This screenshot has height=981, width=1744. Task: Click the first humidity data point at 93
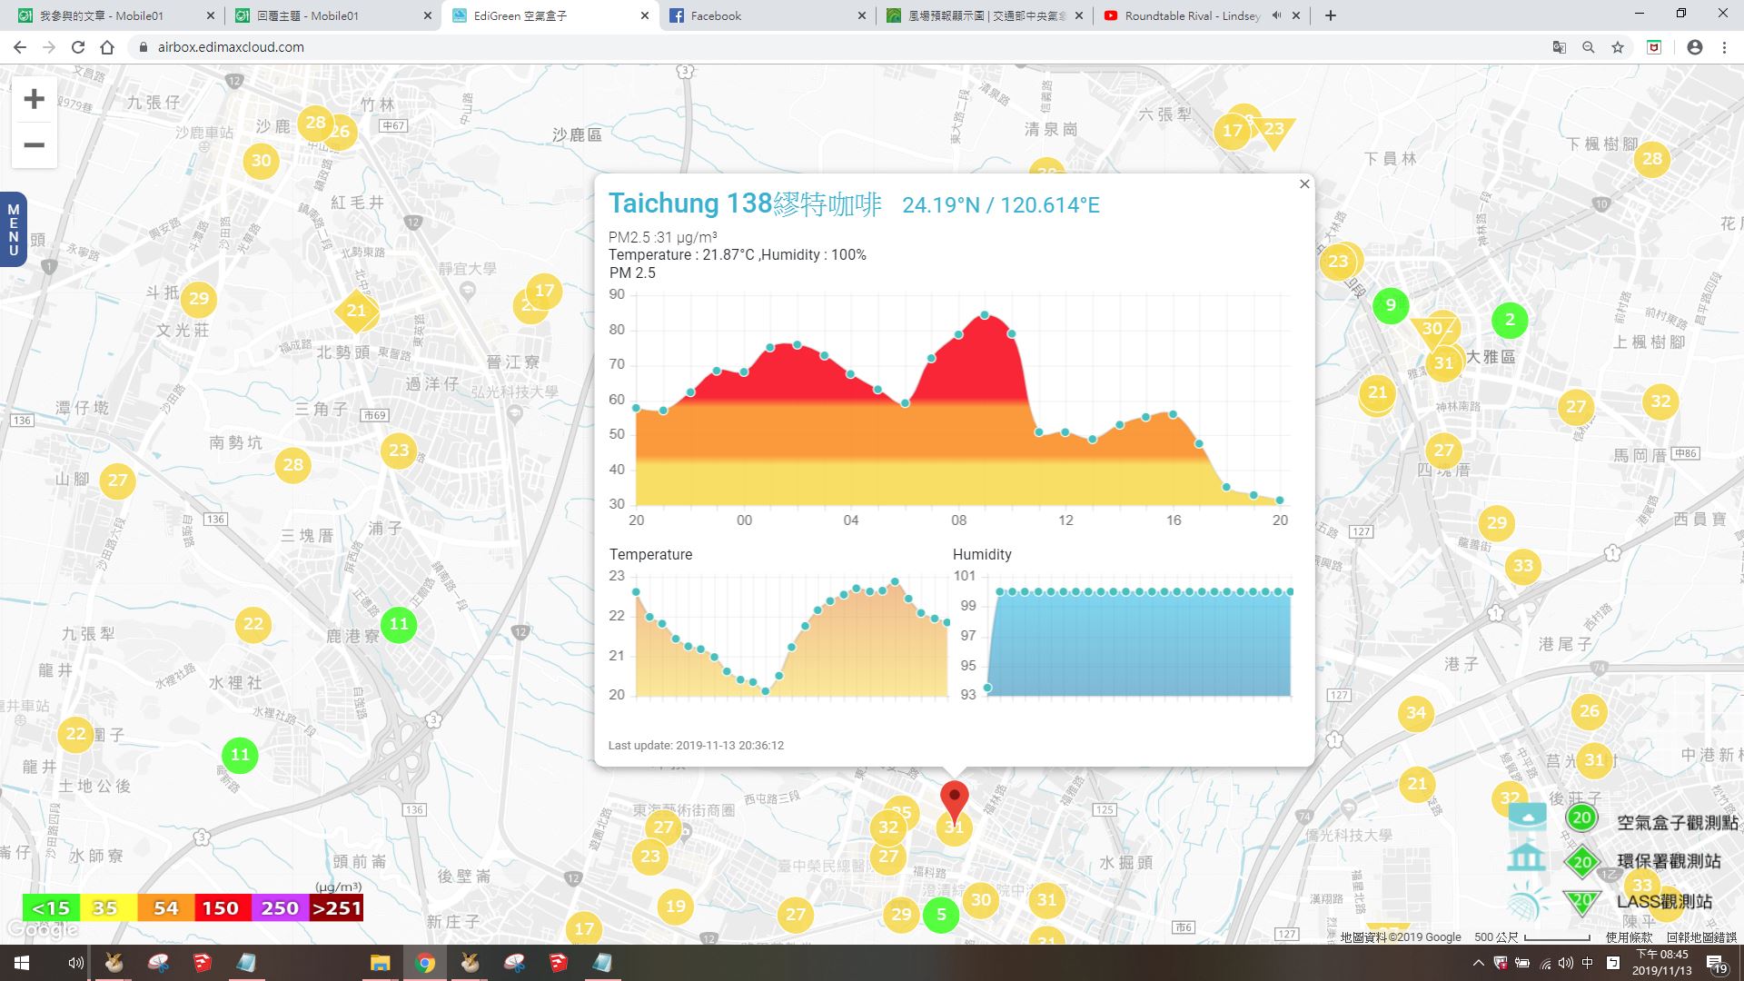987,688
